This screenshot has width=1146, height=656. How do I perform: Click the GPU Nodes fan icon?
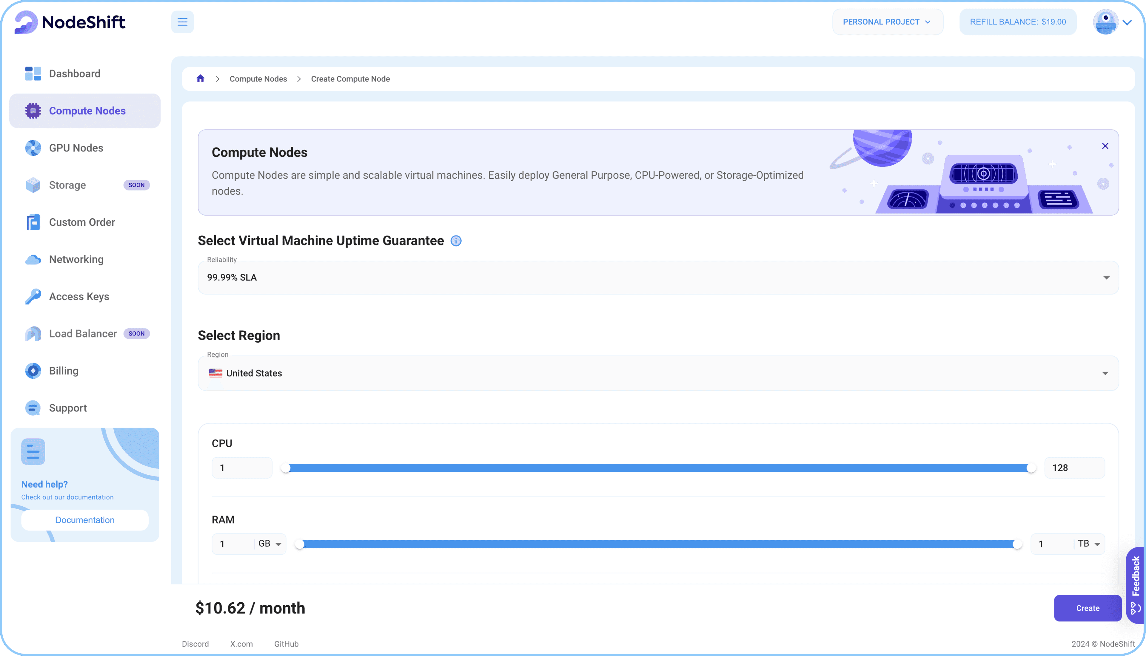click(33, 148)
